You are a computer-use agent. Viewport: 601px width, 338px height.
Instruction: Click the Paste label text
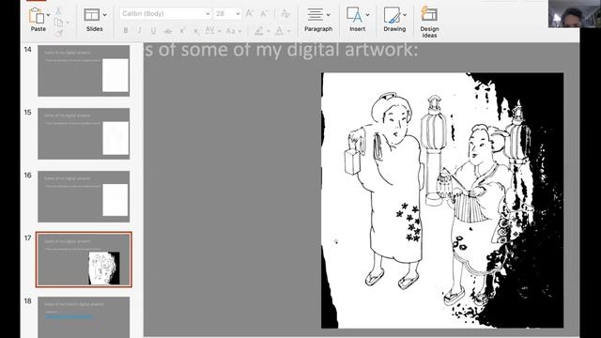pos(39,29)
